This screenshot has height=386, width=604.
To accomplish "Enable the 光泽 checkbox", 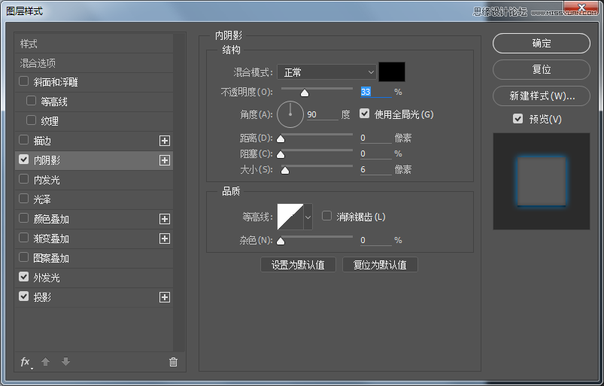I will pos(23,199).
